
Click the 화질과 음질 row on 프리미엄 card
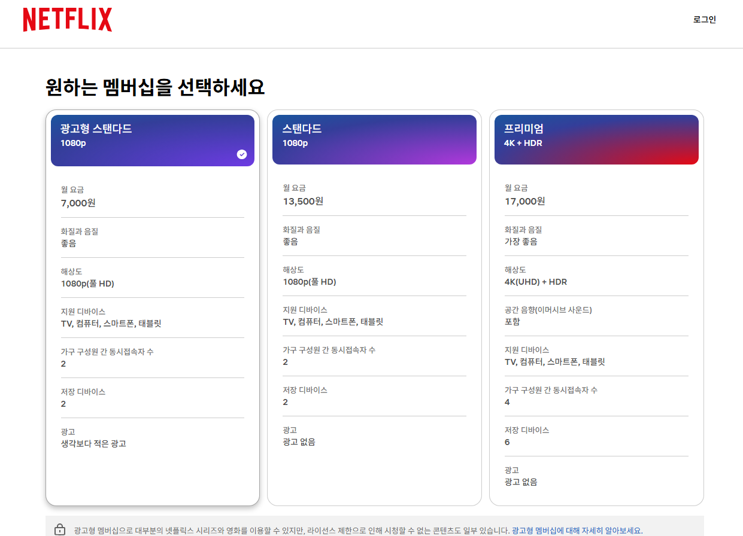(596, 236)
